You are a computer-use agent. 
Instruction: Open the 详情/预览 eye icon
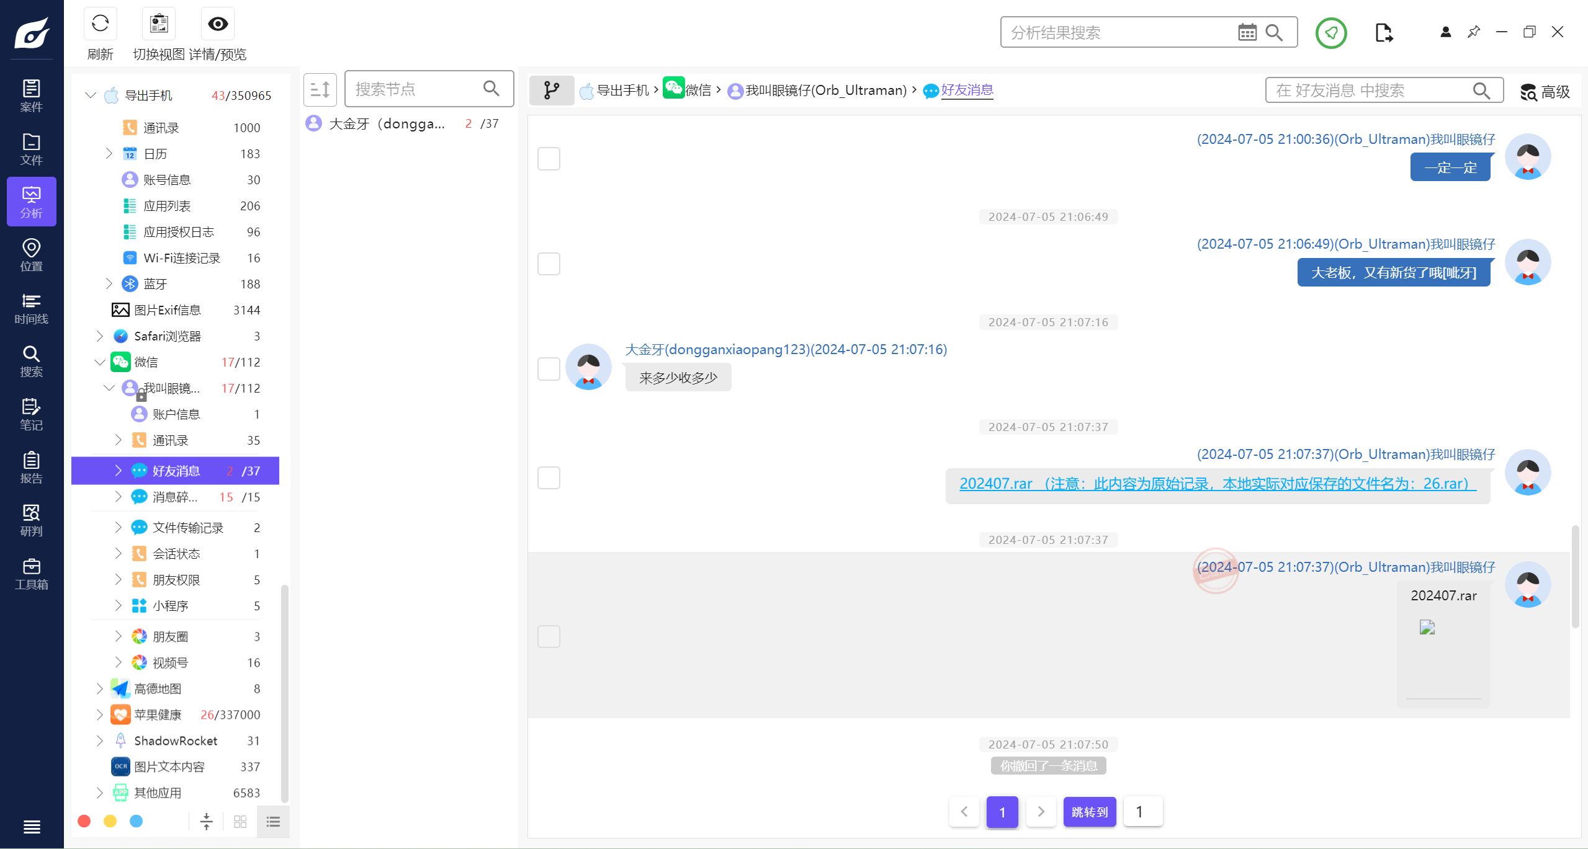217,24
